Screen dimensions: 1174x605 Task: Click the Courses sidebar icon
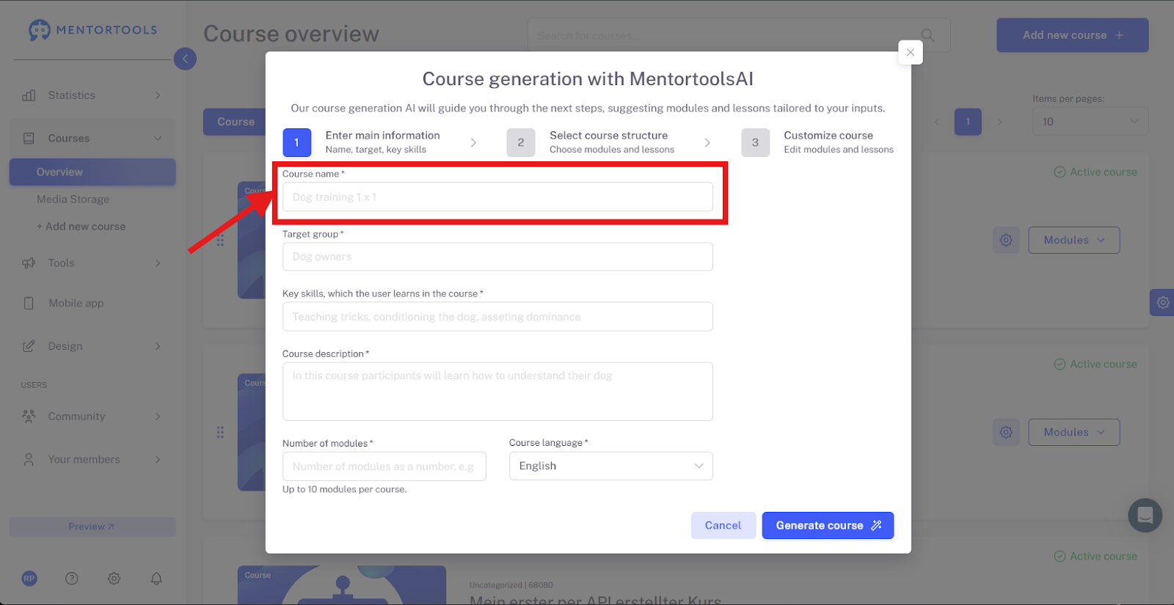pyautogui.click(x=29, y=139)
